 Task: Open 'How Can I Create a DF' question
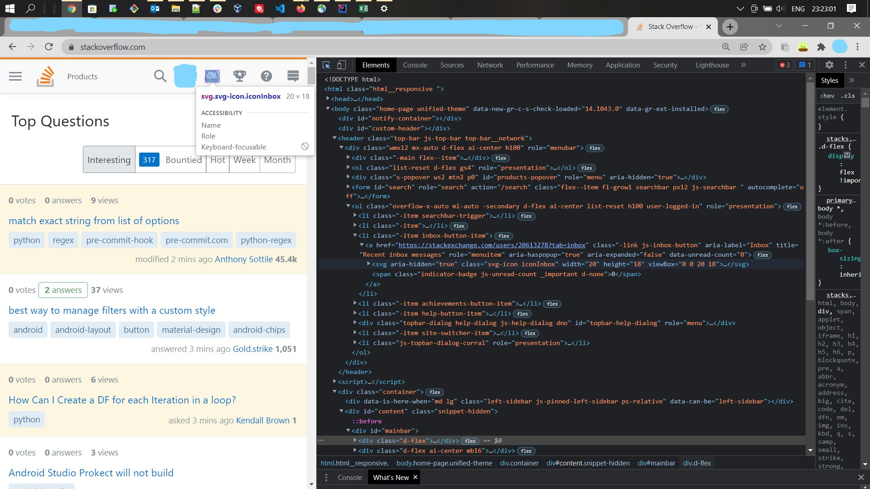click(122, 400)
